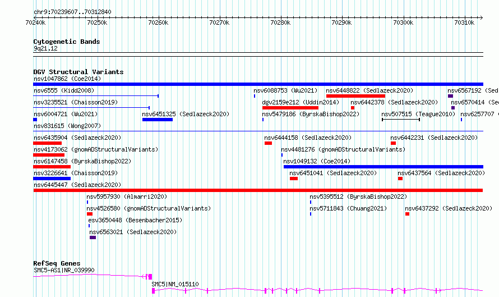Image resolution: width=499 pixels, height=297 pixels.
Task: Click nsv5479186 (ByrskaBishop2022) label
Action: coord(311,114)
